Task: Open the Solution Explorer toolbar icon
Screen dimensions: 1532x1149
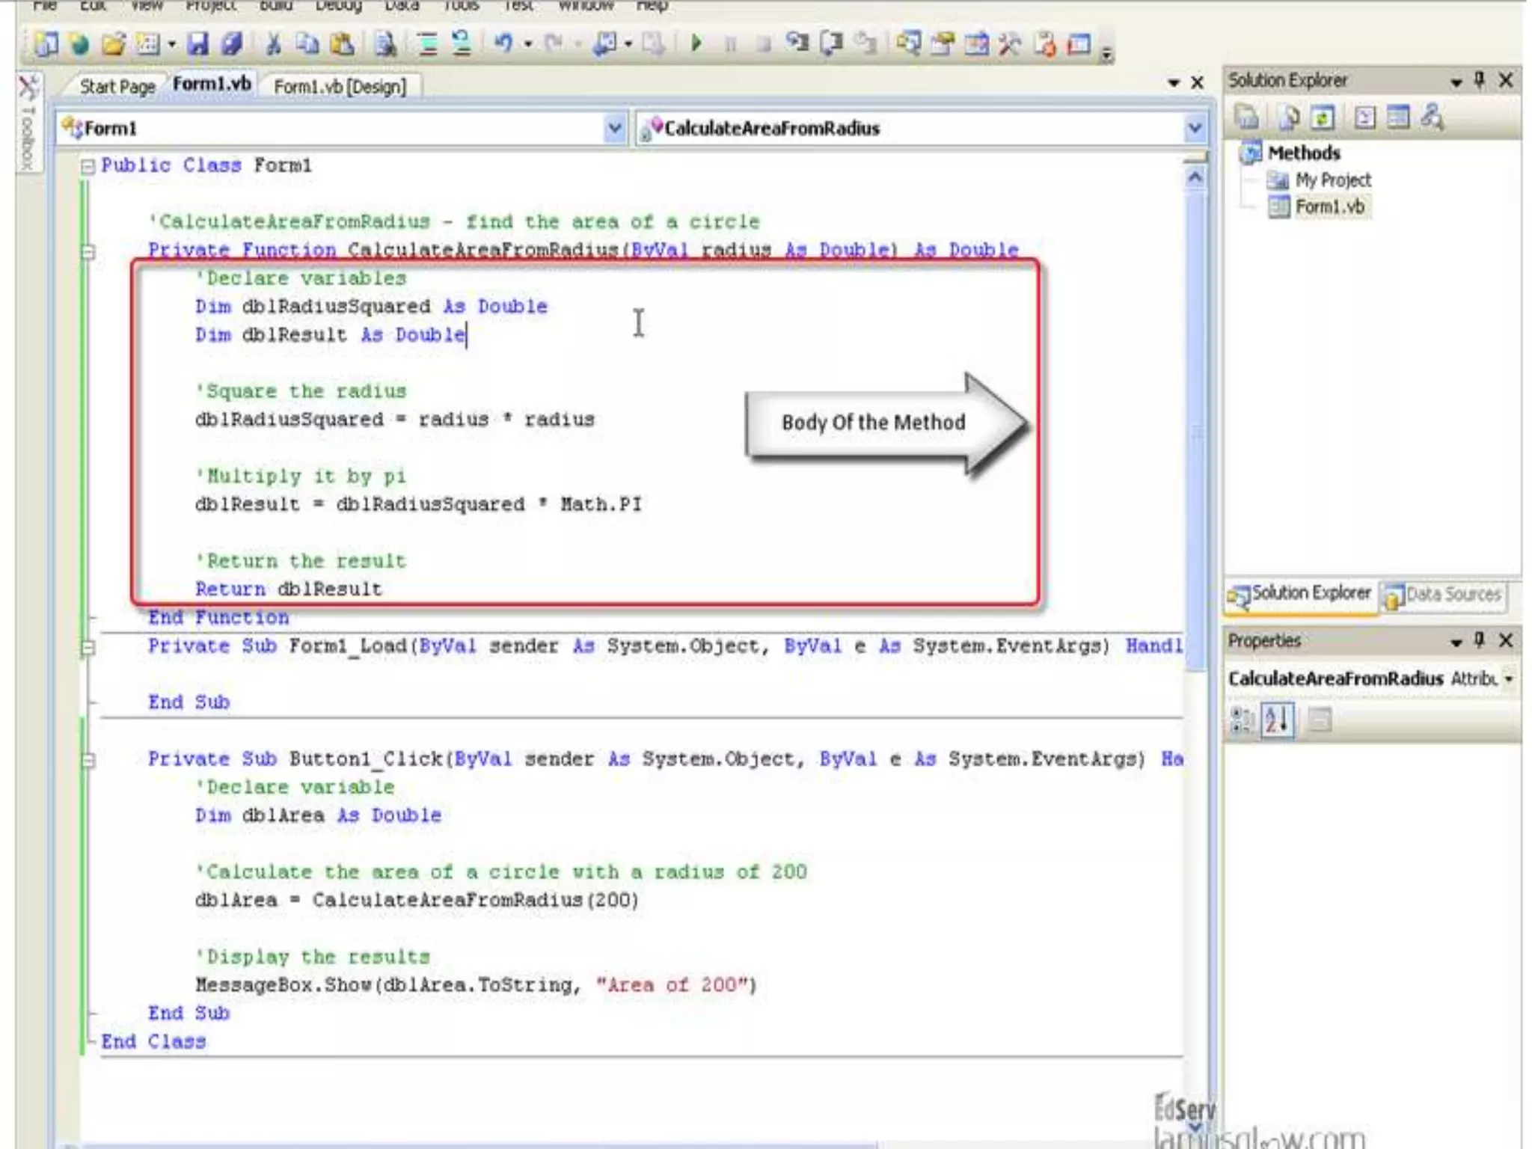Action: pos(909,44)
